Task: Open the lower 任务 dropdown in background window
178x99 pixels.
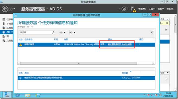Action: pyautogui.click(x=165, y=73)
